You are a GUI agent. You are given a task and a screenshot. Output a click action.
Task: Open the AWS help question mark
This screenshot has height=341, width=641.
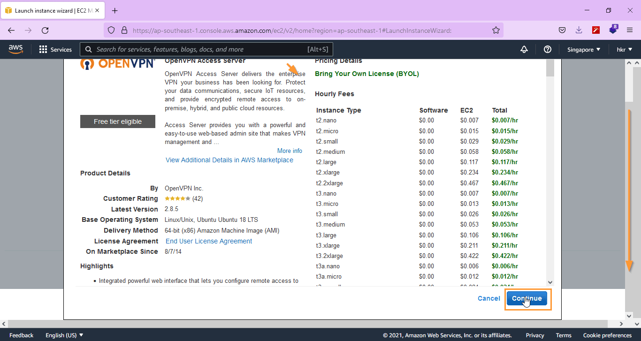tap(547, 49)
